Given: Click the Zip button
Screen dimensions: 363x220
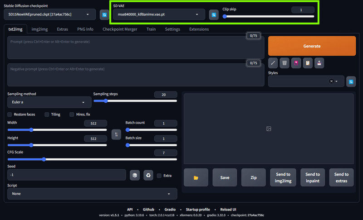Looking at the screenshot, I should pos(254,177).
